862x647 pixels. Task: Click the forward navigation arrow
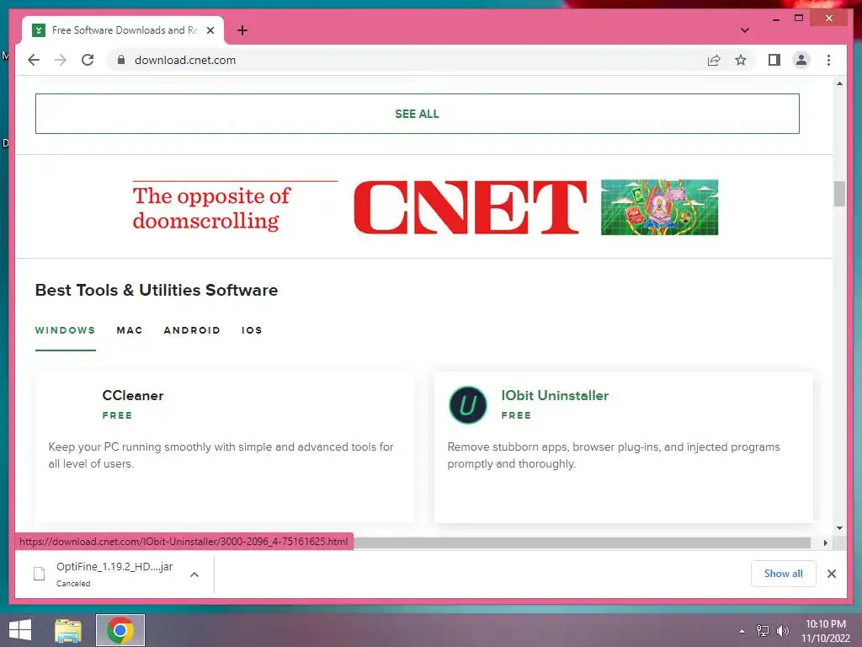pos(61,60)
